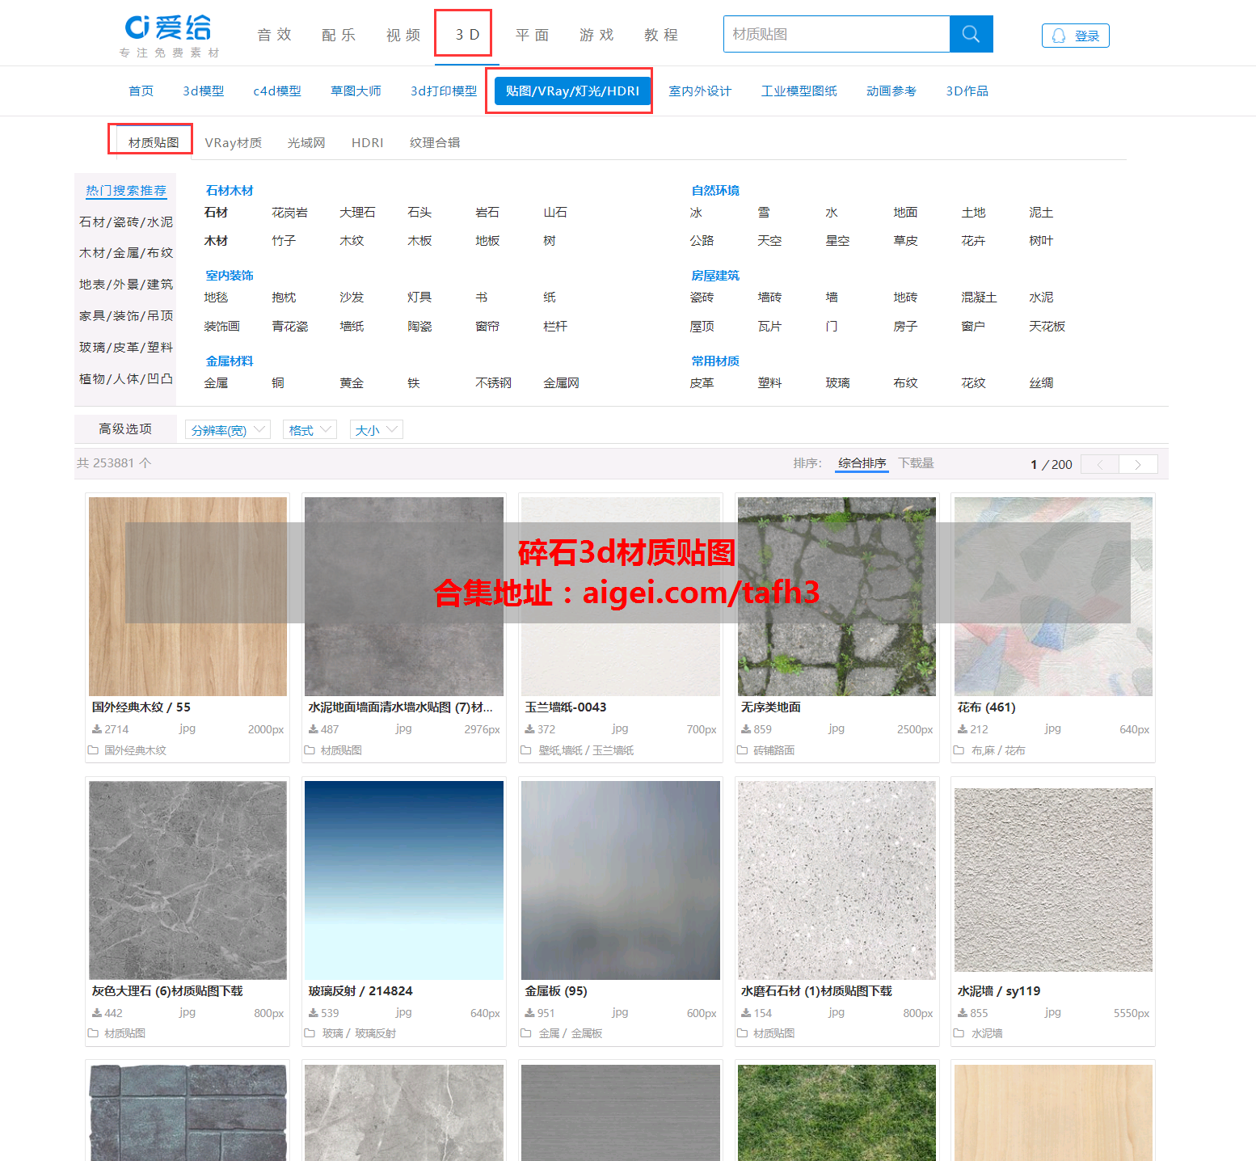Screen dimensions: 1256x1161
Task: Click the 丝绸 keyword link
Action: (x=1041, y=383)
